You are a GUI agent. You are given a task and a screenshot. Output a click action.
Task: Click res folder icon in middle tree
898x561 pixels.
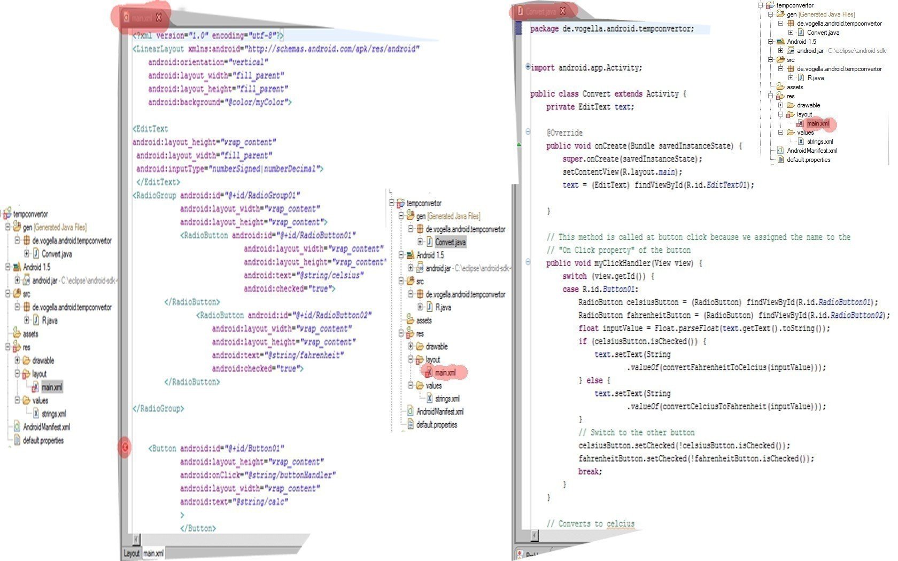tap(410, 333)
